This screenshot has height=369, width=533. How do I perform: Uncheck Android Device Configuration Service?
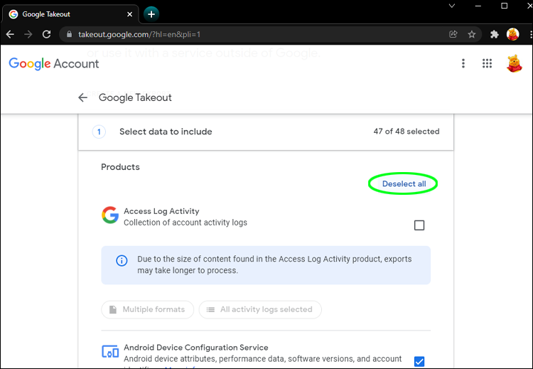419,361
